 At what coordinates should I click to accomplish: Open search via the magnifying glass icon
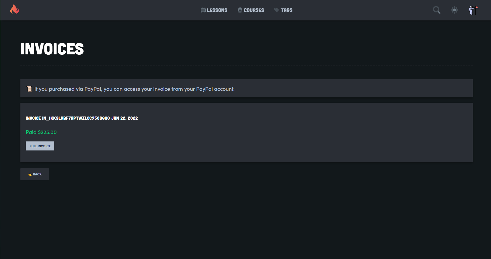[x=437, y=10]
